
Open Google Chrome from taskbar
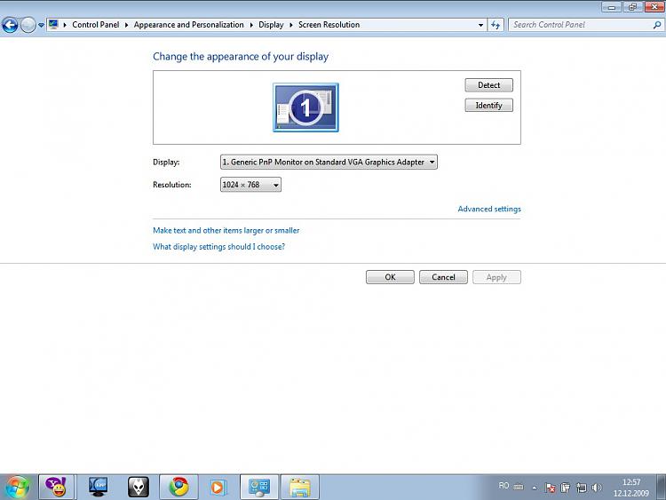click(178, 487)
